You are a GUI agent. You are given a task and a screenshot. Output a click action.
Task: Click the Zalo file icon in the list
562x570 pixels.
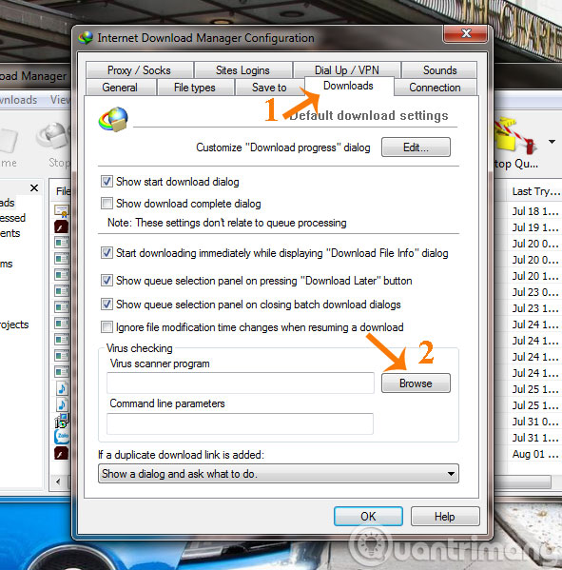[62, 436]
